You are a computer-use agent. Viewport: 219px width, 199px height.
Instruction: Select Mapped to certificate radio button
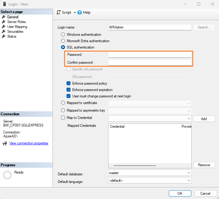point(63,103)
